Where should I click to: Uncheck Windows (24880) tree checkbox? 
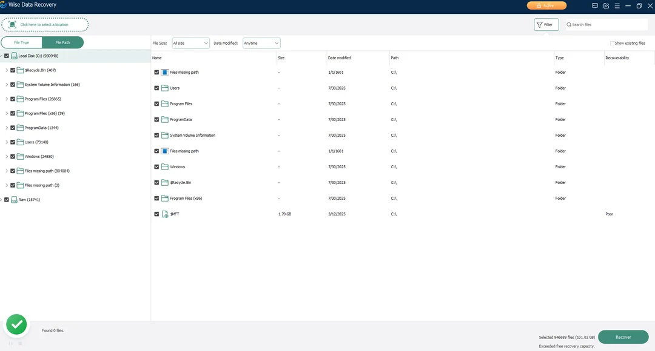[x=13, y=156]
